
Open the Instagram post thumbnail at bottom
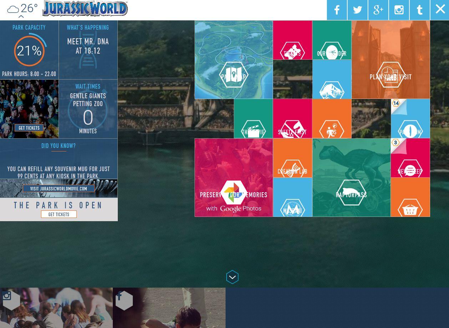pyautogui.click(x=56, y=308)
